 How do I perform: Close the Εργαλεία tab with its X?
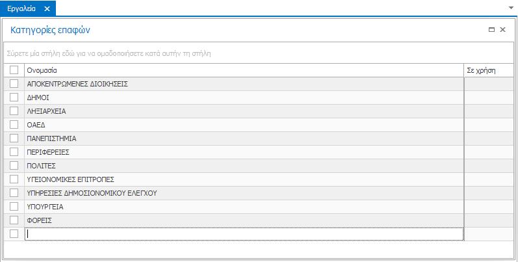pyautogui.click(x=47, y=8)
